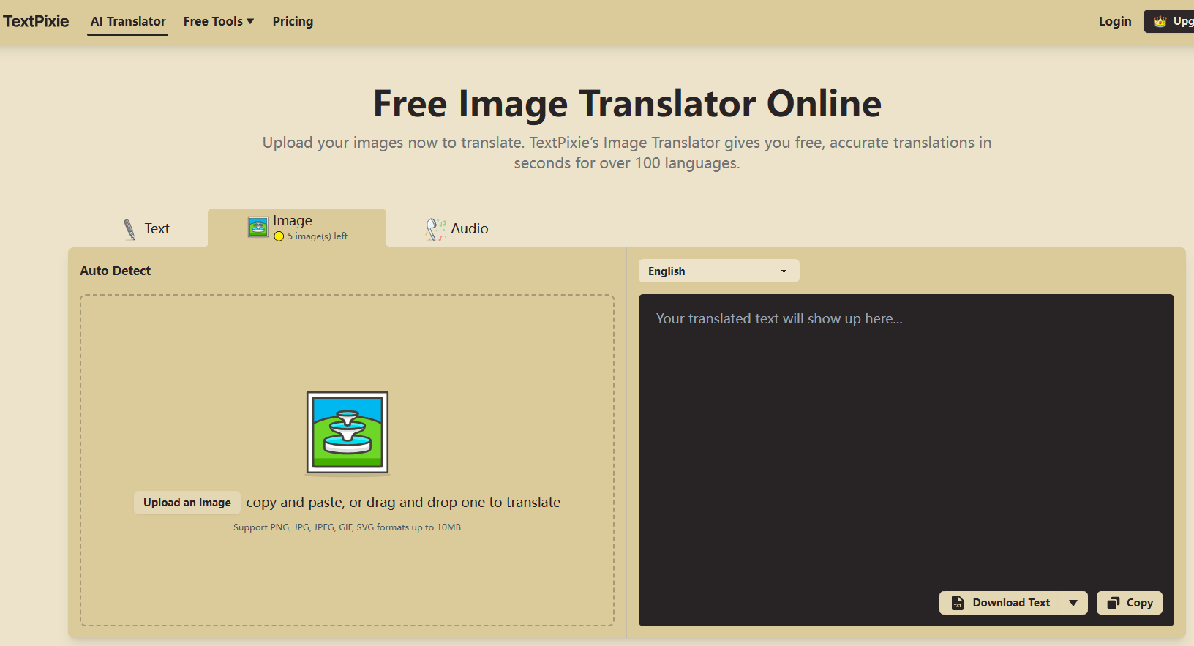This screenshot has width=1194, height=646.
Task: Click the yellow coin next to images left
Action: (279, 236)
